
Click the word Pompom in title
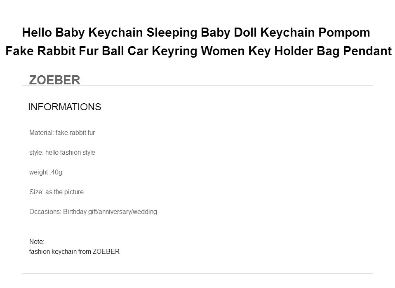coord(344,33)
